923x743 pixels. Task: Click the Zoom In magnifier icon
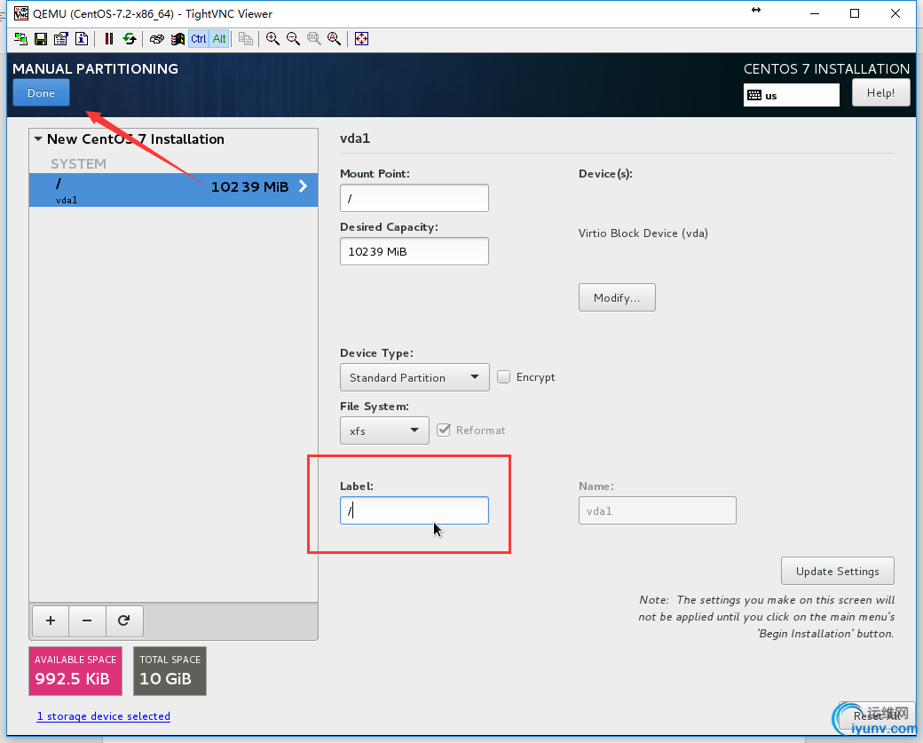click(272, 39)
